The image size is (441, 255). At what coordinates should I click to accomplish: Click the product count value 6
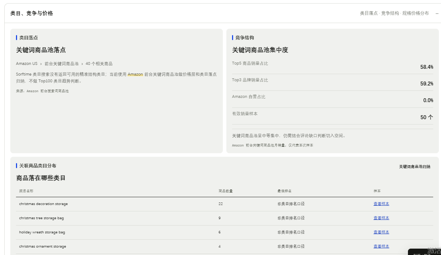[x=220, y=232]
